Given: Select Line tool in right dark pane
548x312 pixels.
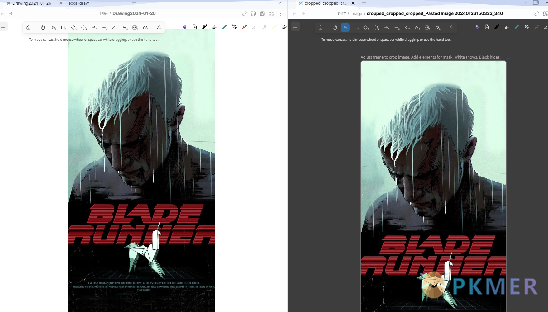Looking at the screenshot, I should point(397,27).
